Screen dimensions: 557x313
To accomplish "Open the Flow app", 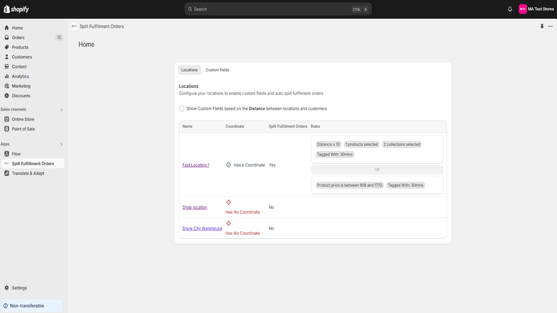I will (16, 154).
